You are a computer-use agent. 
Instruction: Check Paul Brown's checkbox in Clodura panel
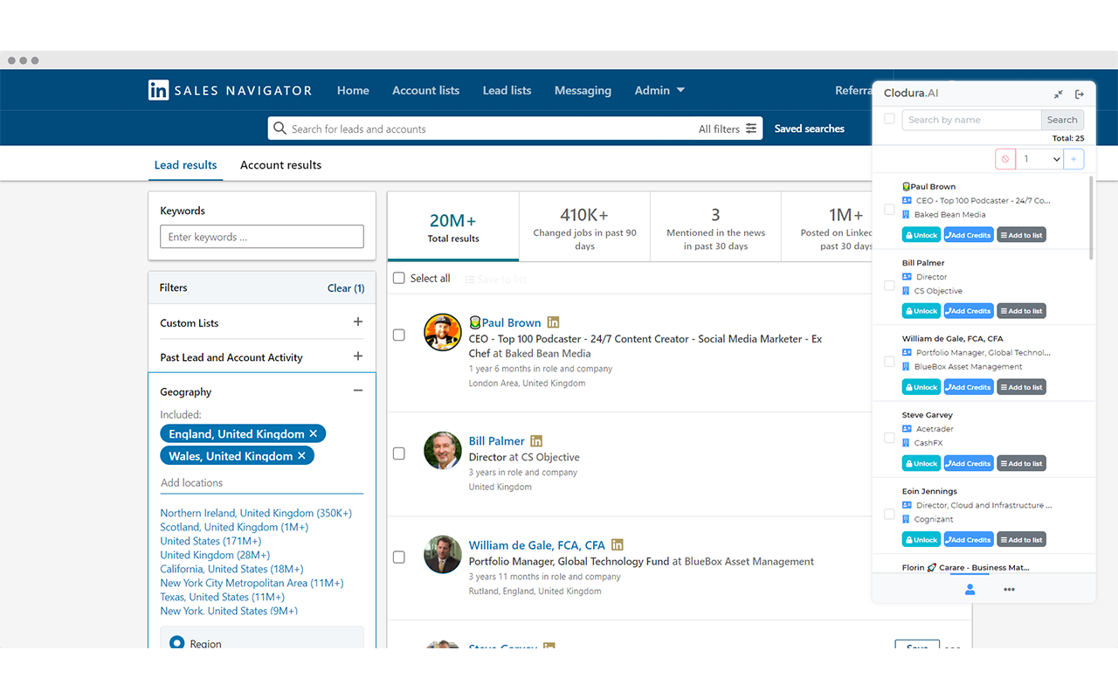(x=889, y=209)
